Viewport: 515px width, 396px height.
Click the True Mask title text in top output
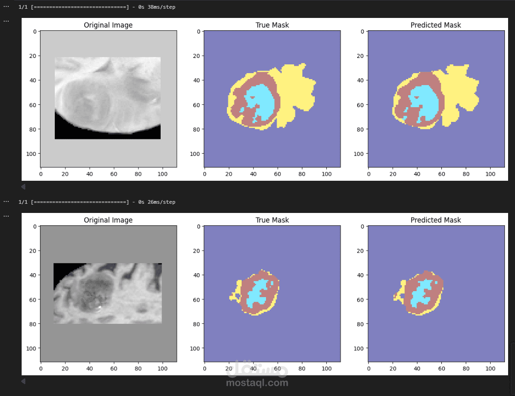[272, 25]
